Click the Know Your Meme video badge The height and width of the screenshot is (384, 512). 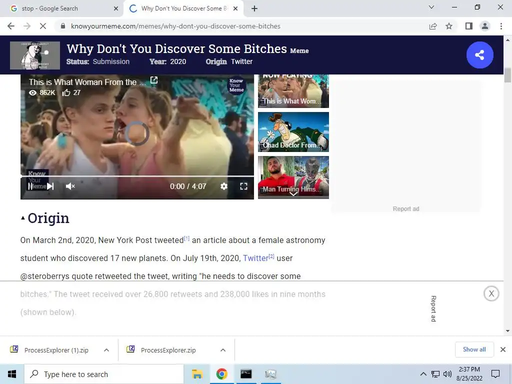click(236, 85)
